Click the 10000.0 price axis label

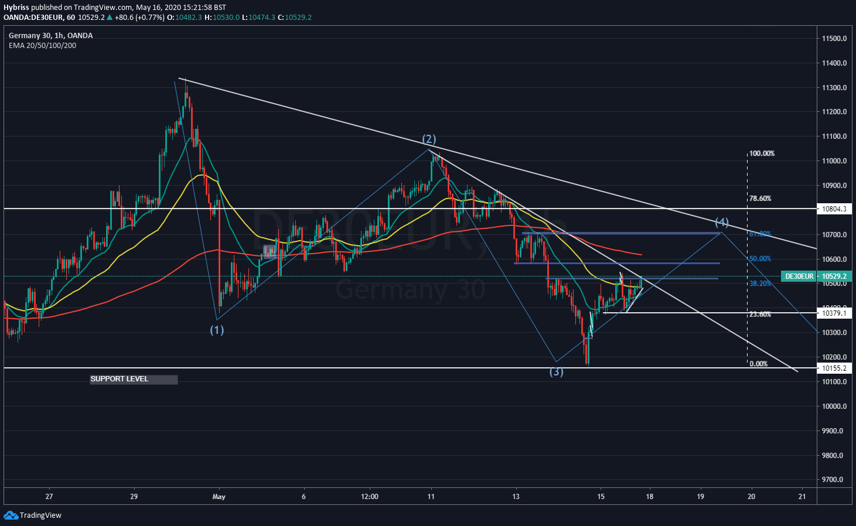point(834,407)
